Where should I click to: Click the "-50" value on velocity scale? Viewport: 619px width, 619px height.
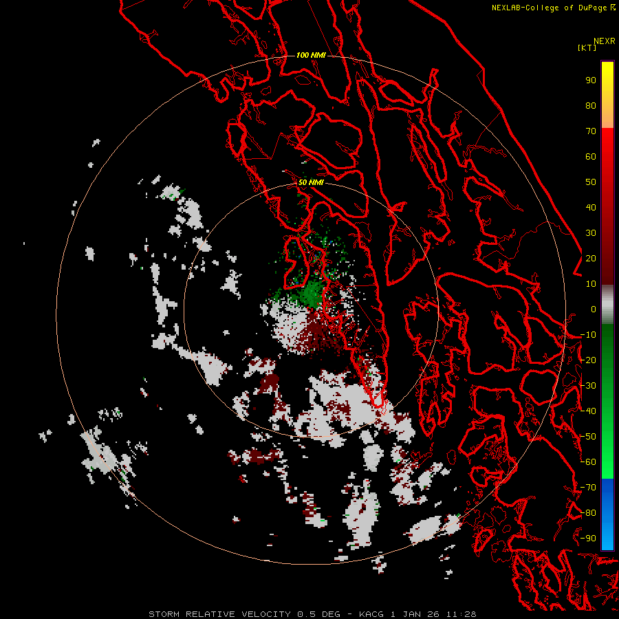tap(588, 437)
